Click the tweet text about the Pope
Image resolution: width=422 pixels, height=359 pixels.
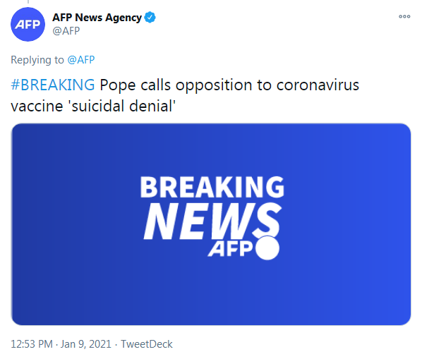[185, 95]
